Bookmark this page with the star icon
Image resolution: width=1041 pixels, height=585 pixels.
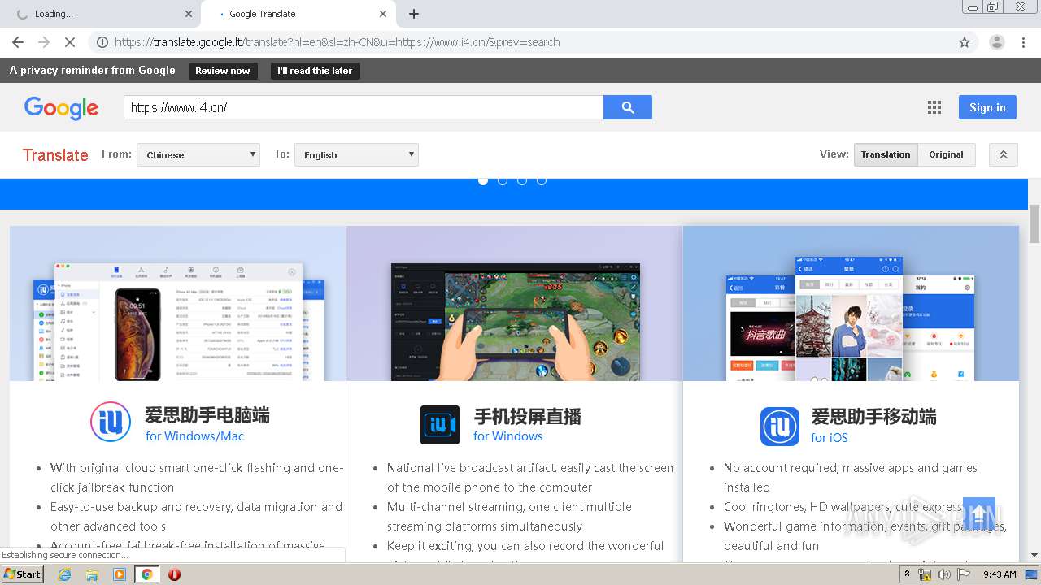[x=965, y=42]
